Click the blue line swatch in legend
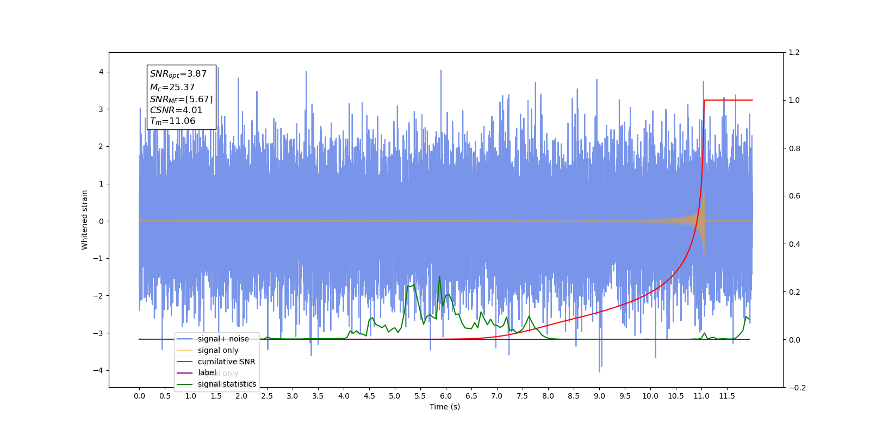 pyautogui.click(x=185, y=339)
